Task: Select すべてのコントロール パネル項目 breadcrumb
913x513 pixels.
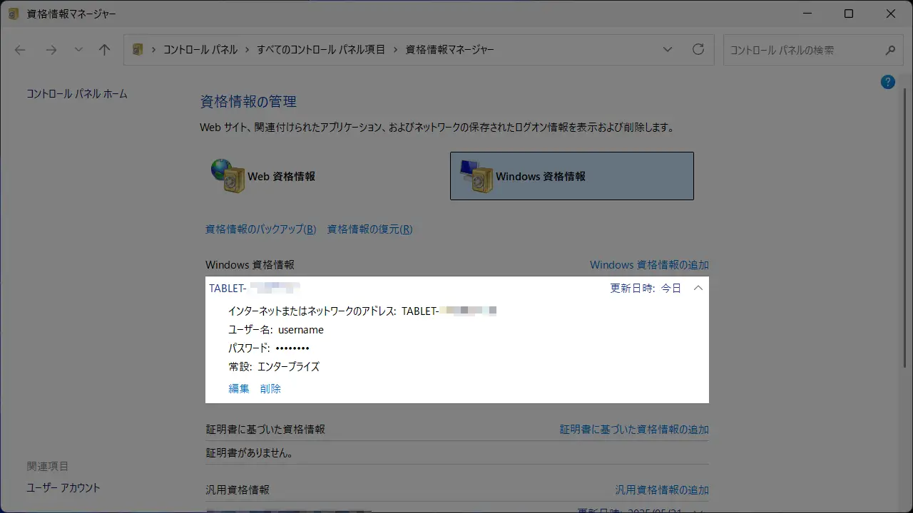Action: [321, 50]
